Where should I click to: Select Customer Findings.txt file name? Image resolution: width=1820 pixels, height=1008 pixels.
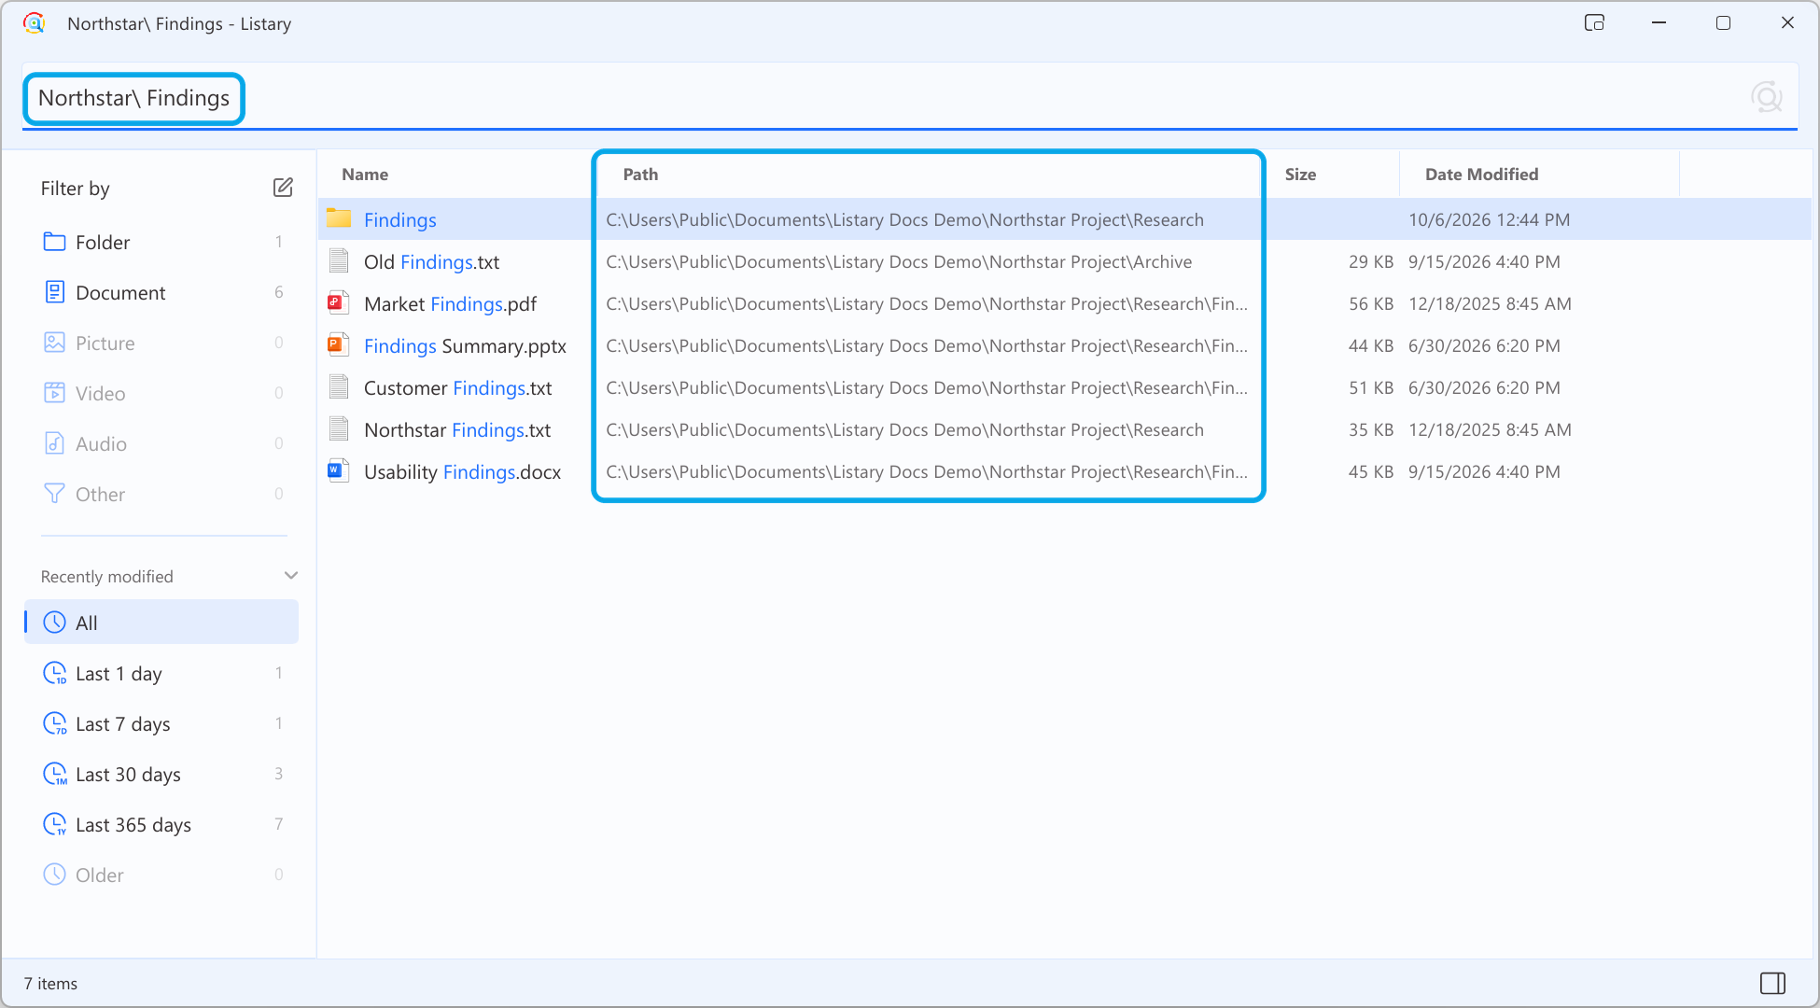pos(457,387)
